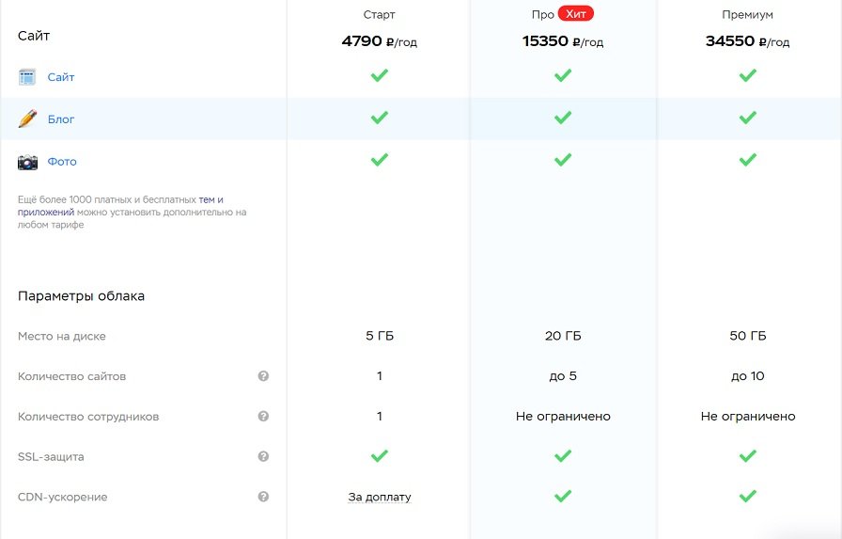The width and height of the screenshot is (842, 539).
Task: Open help icon for Количество сотрудников
Action: [x=263, y=416]
